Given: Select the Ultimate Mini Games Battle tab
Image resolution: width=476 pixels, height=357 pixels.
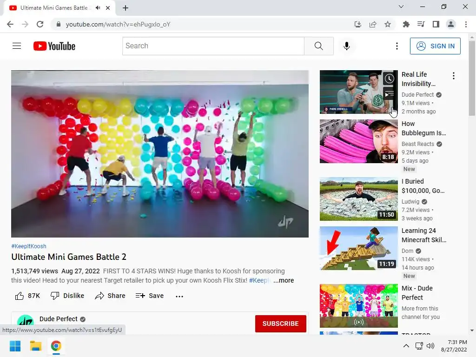Looking at the screenshot, I should click(x=54, y=8).
